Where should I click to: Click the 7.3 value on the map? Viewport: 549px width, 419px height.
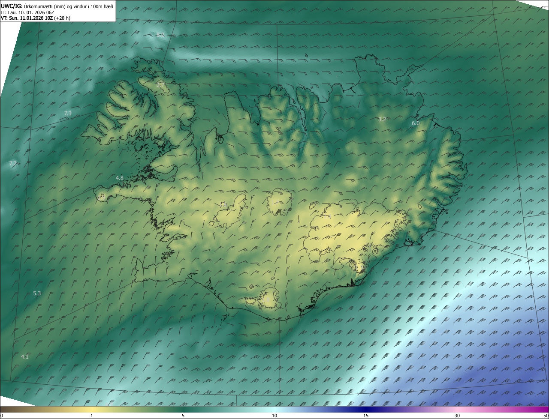68,113
